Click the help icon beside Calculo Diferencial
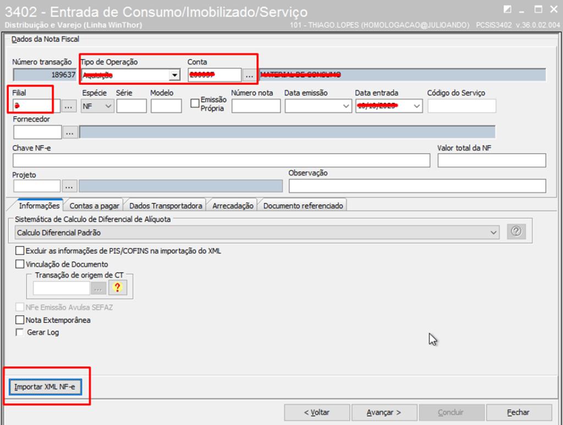This screenshot has width=563, height=425. (x=516, y=232)
